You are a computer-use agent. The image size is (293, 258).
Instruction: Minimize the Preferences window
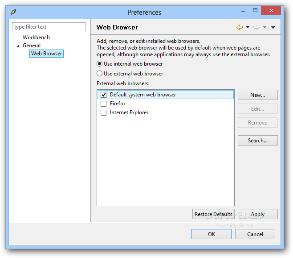[x=243, y=11]
